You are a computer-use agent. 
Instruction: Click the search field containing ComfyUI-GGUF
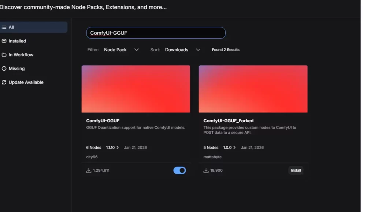(x=156, y=33)
